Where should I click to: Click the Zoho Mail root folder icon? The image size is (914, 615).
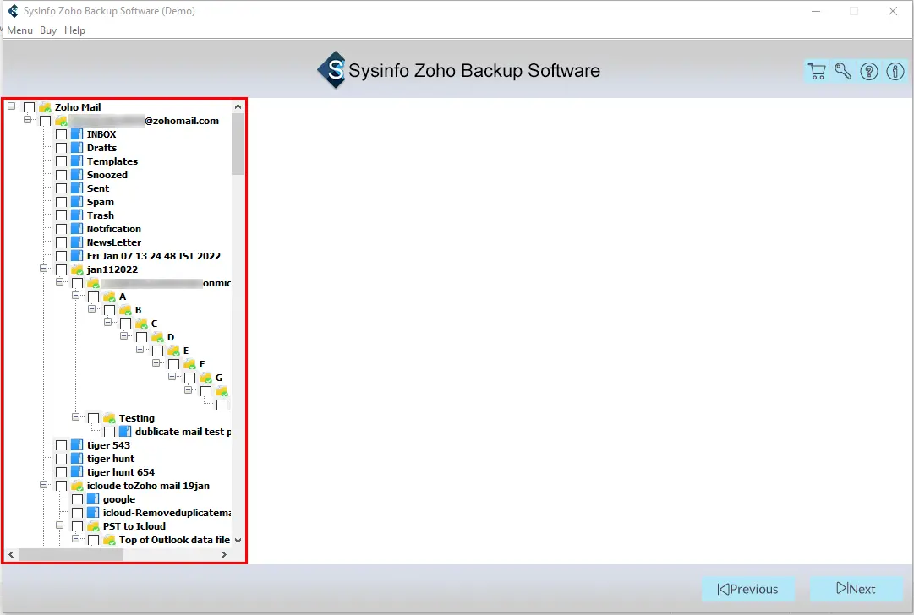click(x=45, y=107)
